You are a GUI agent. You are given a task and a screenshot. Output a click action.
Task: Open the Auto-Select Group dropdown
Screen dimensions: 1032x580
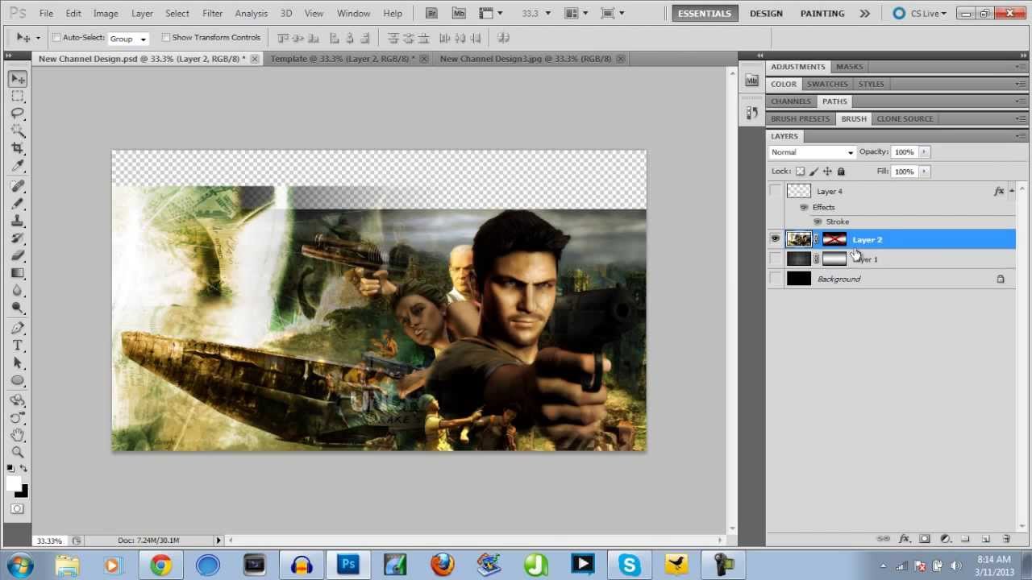tap(128, 39)
